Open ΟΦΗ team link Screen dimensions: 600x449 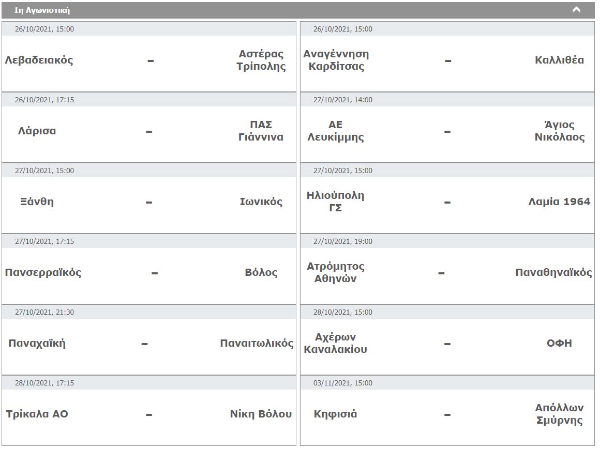tap(559, 343)
